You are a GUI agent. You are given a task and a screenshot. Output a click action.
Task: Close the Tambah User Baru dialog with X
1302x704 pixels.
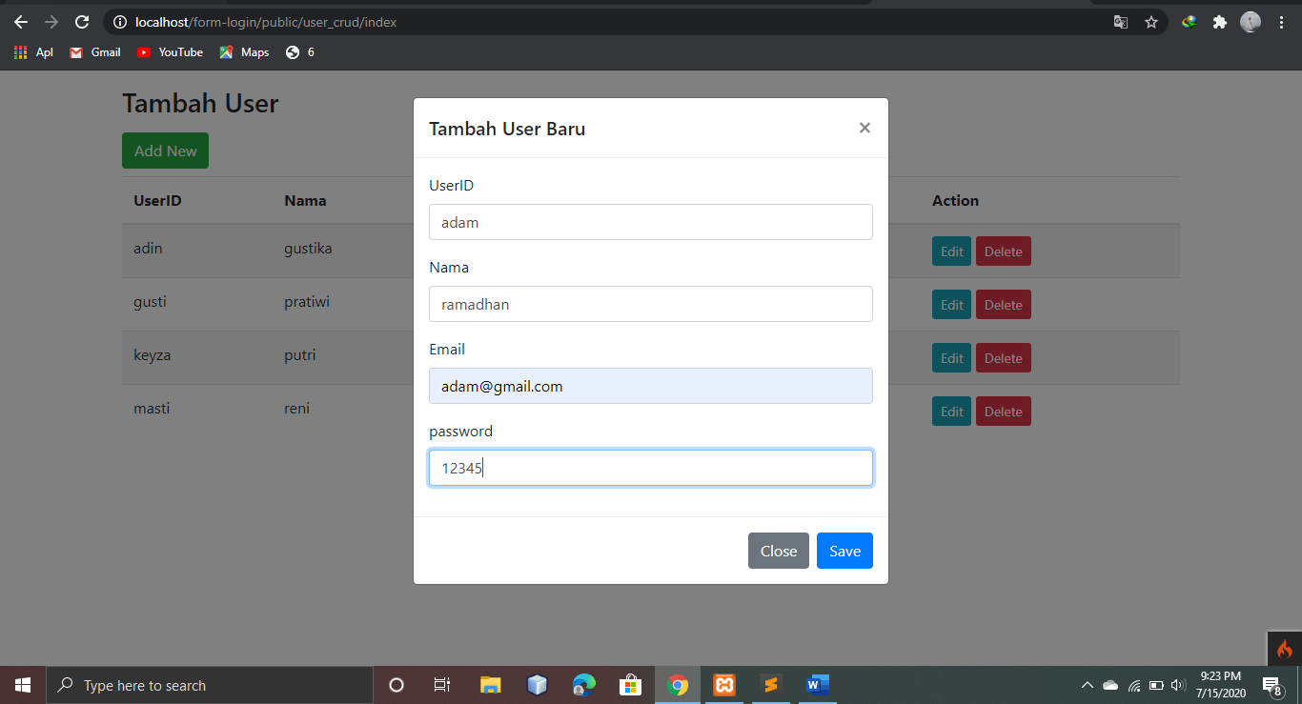(865, 128)
